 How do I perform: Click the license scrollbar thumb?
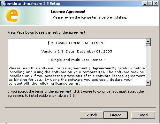(148, 45)
